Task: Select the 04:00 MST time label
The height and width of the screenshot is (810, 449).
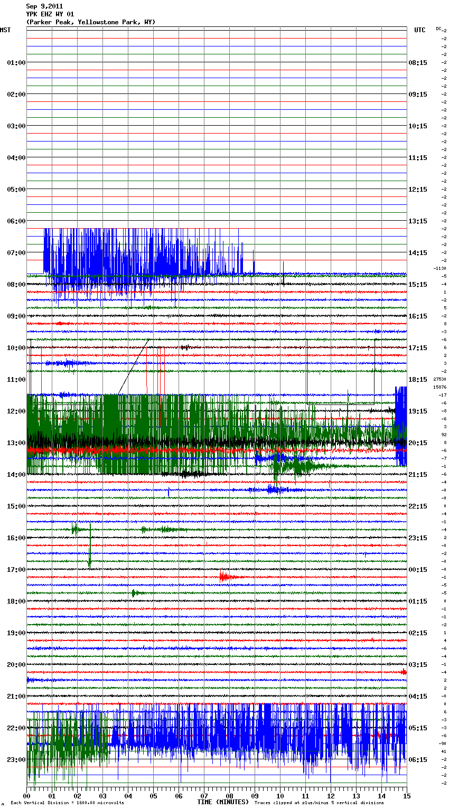Action: 16,158
